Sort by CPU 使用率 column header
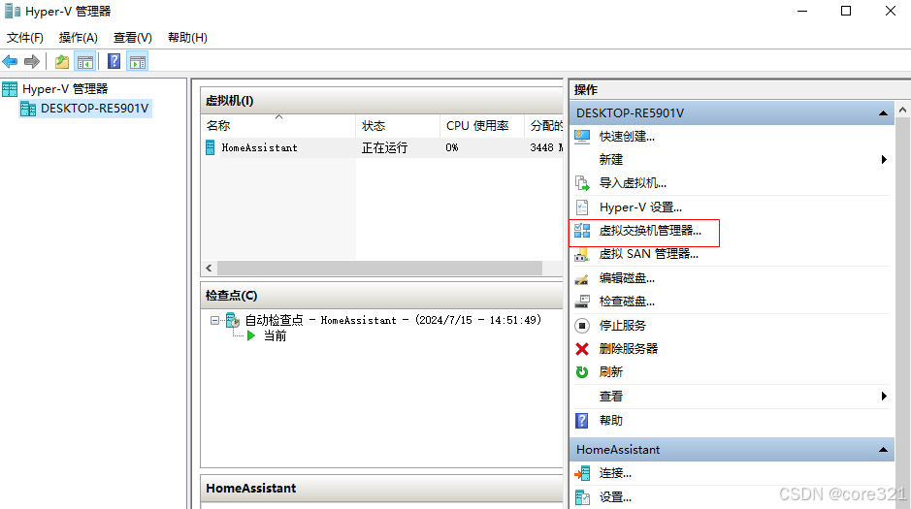The height and width of the screenshot is (509, 911). (481, 125)
